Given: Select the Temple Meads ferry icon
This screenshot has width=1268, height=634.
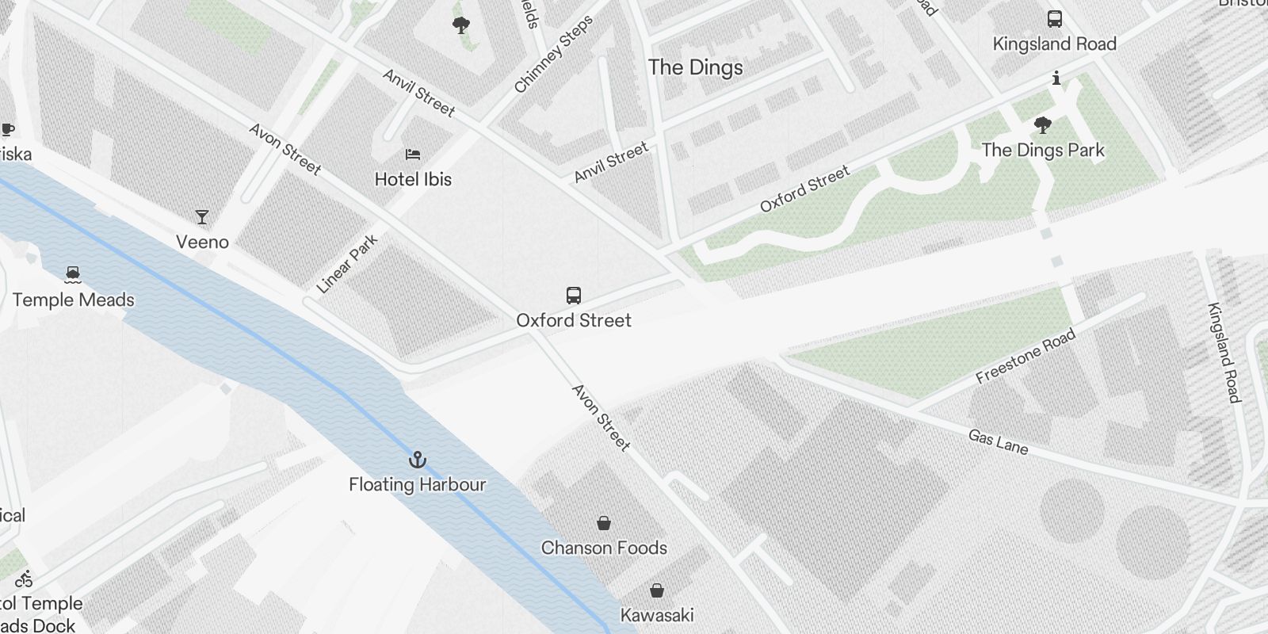Looking at the screenshot, I should (x=73, y=274).
